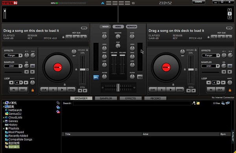Click the lock icon beside right deck hot cues
Image resolution: width=236 pixels, height=153 pixels.
(208, 37)
